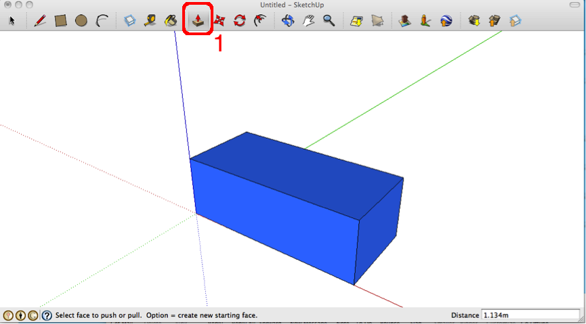Choose the Line pencil tool
This screenshot has width=586, height=324.
pos(40,21)
